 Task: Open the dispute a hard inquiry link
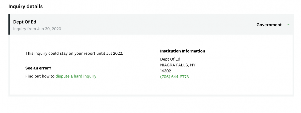(x=76, y=76)
